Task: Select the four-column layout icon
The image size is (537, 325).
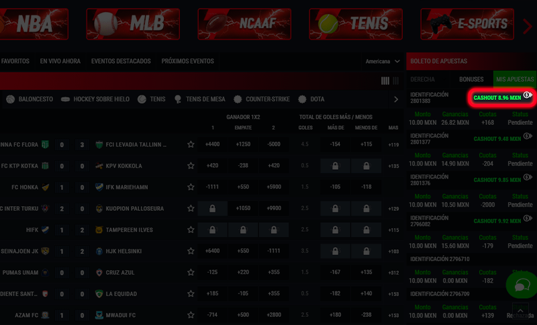Action: click(385, 81)
